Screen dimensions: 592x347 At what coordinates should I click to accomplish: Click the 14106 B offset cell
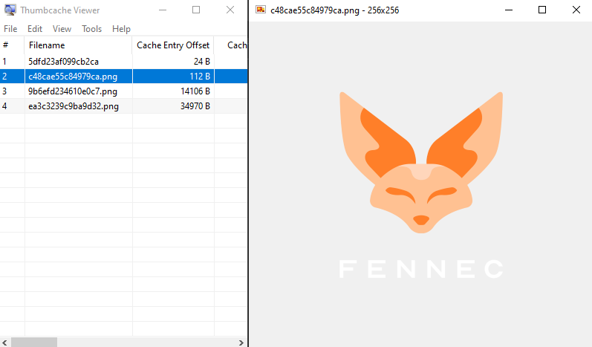click(173, 91)
